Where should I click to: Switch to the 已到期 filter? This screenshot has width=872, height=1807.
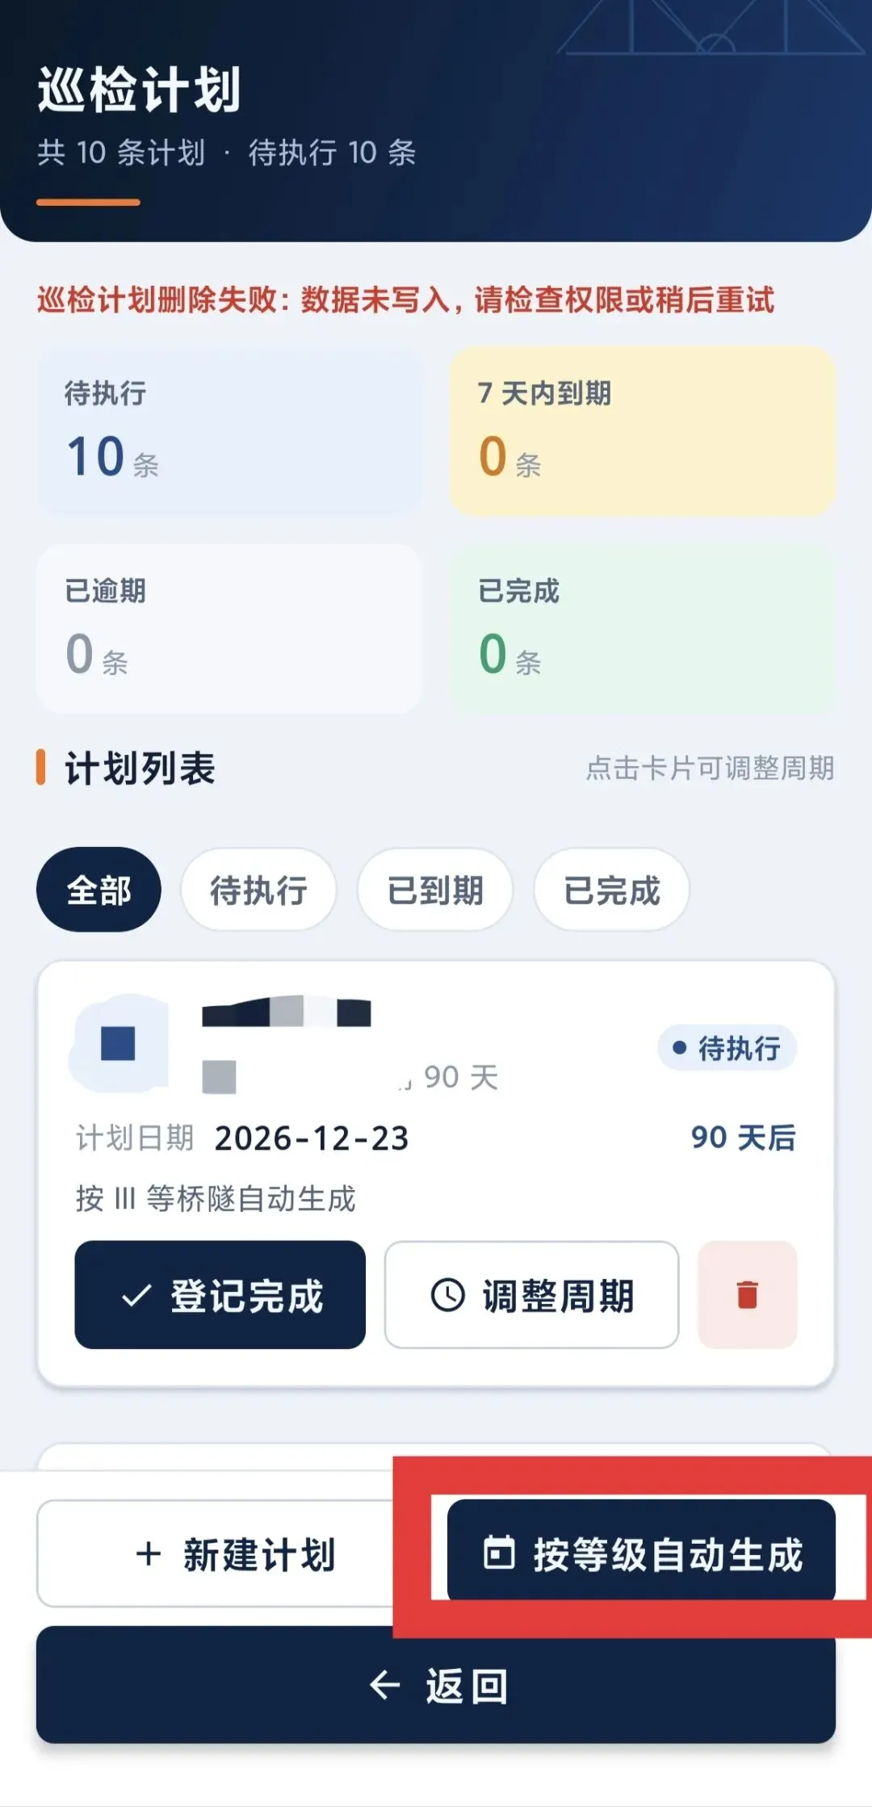[435, 890]
